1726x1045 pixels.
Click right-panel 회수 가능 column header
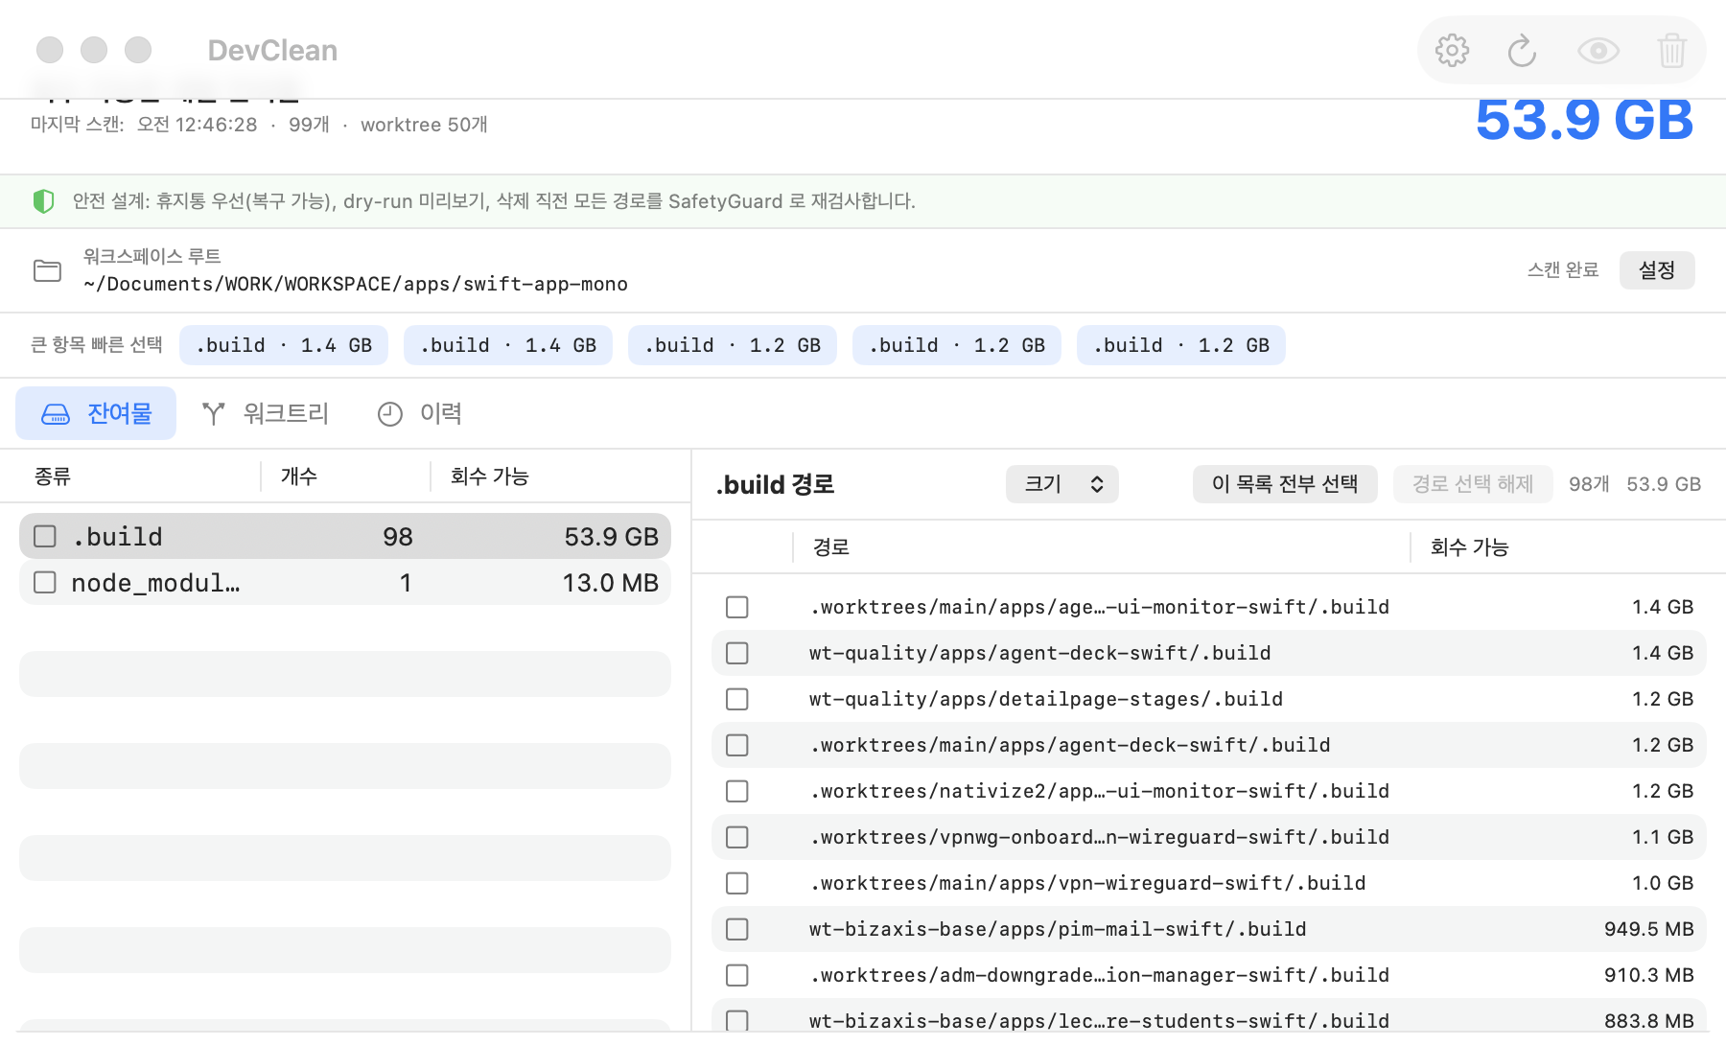tap(1470, 547)
